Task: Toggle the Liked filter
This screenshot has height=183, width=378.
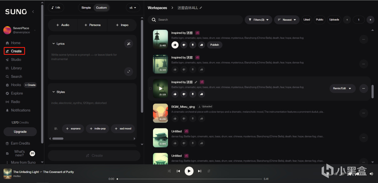Action: coord(307,20)
